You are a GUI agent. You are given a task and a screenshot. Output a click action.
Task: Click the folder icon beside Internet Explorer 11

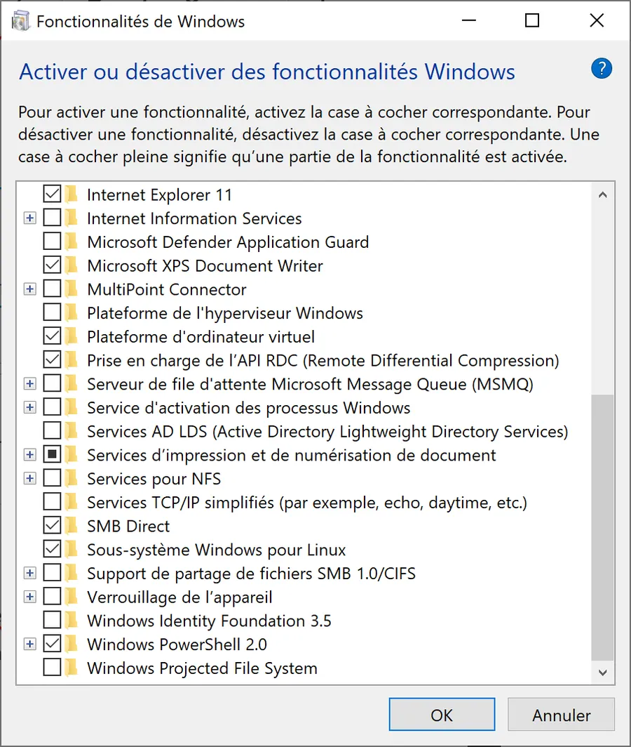pyautogui.click(x=71, y=194)
